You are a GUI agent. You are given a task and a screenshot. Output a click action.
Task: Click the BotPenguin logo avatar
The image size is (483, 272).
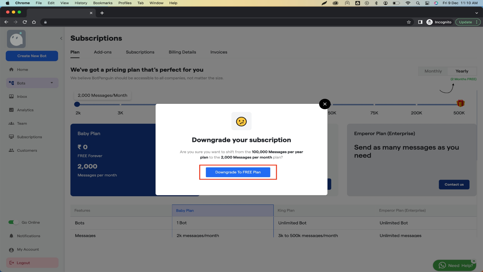pyautogui.click(x=16, y=39)
